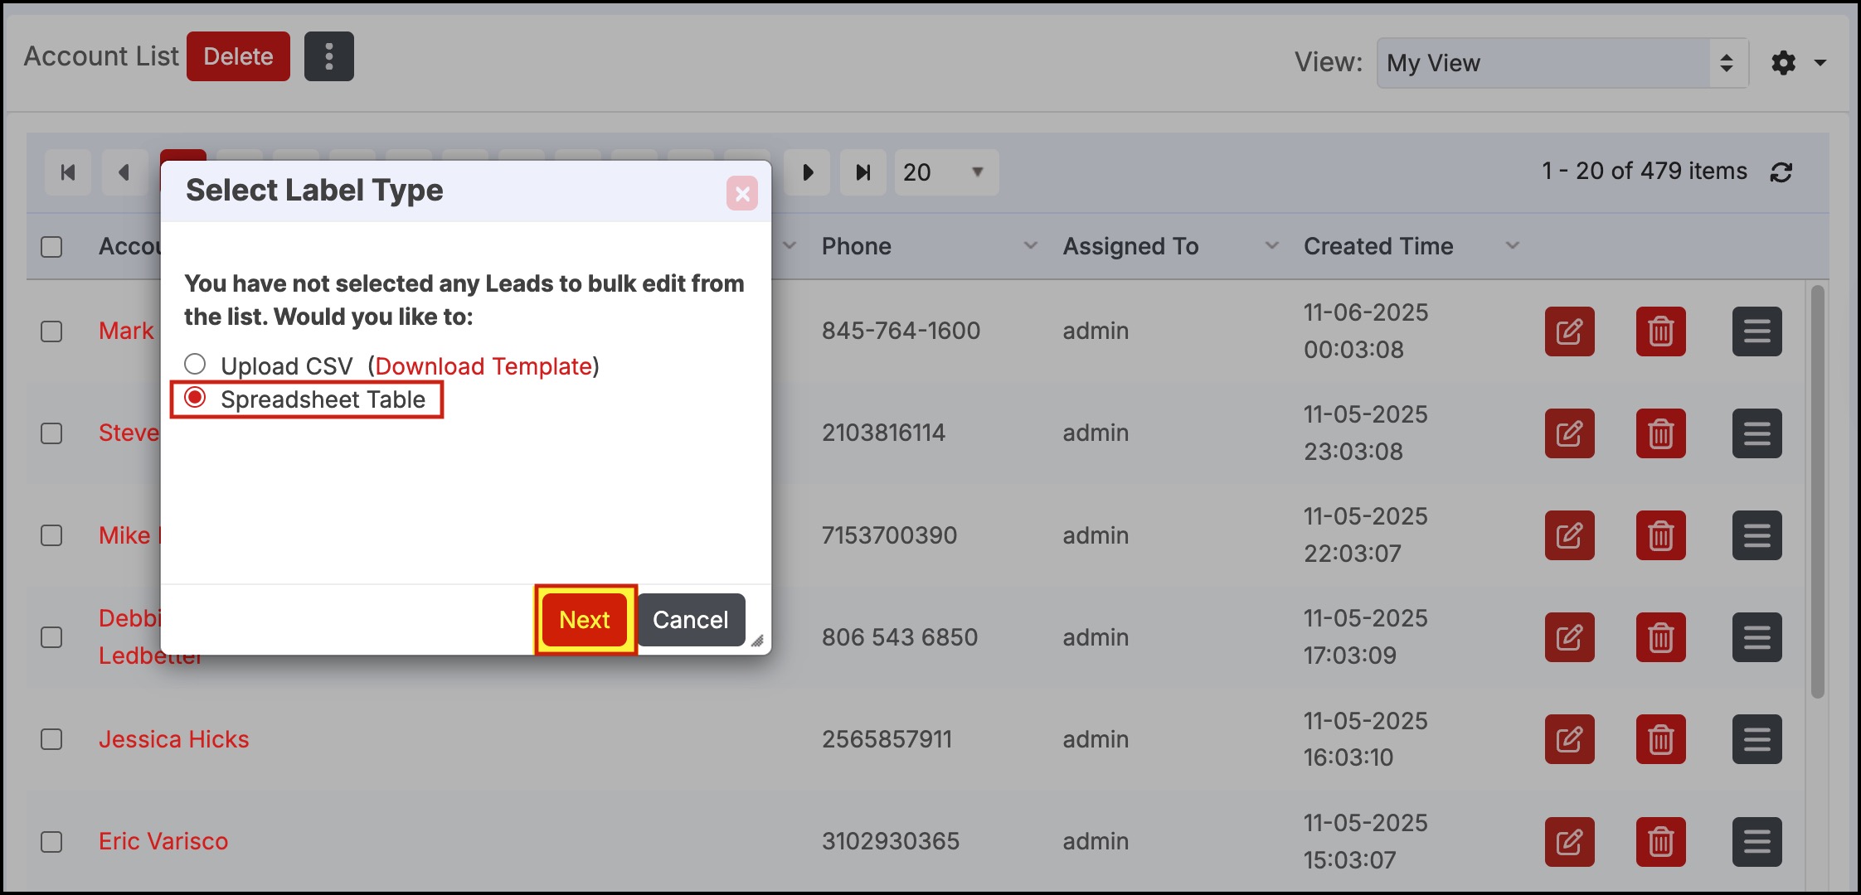Open the My View dropdown
This screenshot has width=1861, height=895.
point(1562,63)
